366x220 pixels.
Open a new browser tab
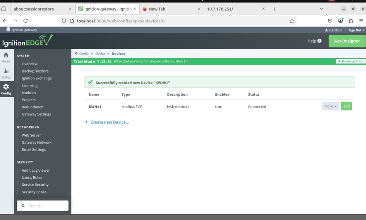coord(274,9)
